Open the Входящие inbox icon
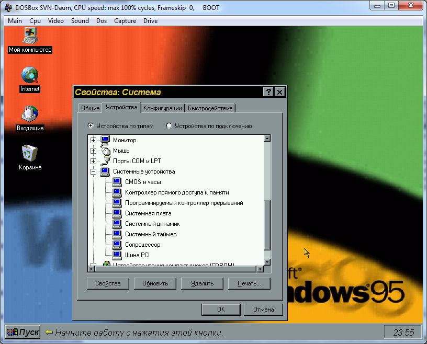Viewport: 427px width, 344px height. pos(30,114)
